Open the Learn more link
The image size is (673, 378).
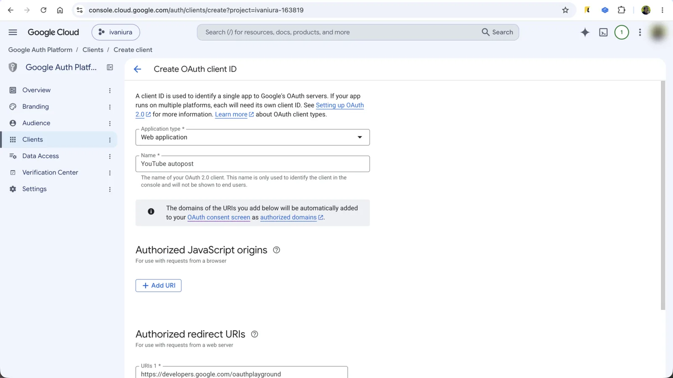pos(234,114)
